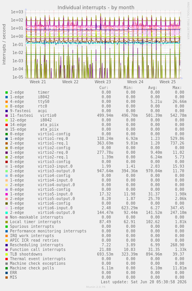Click the 'Week 22' x-axis label
192x291 pixels.
70,82
